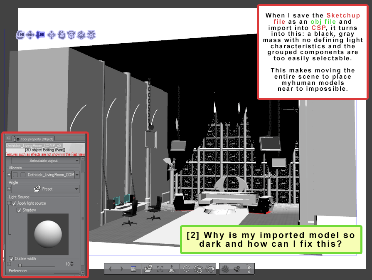Toggle the Outline width checkbox

(11, 259)
